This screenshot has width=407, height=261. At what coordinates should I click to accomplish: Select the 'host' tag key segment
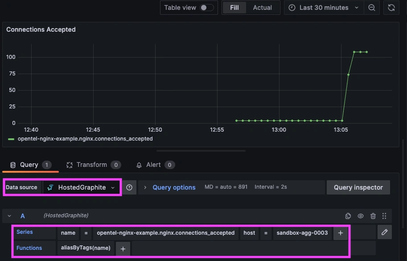[249, 233]
